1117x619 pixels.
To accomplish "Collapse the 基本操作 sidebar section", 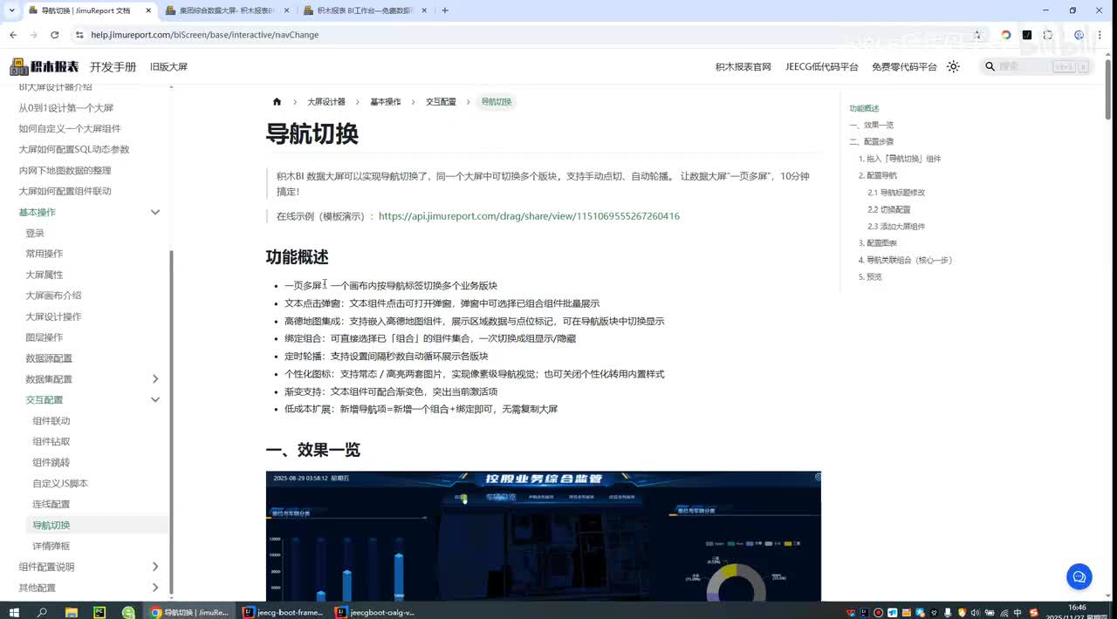I will [x=155, y=212].
